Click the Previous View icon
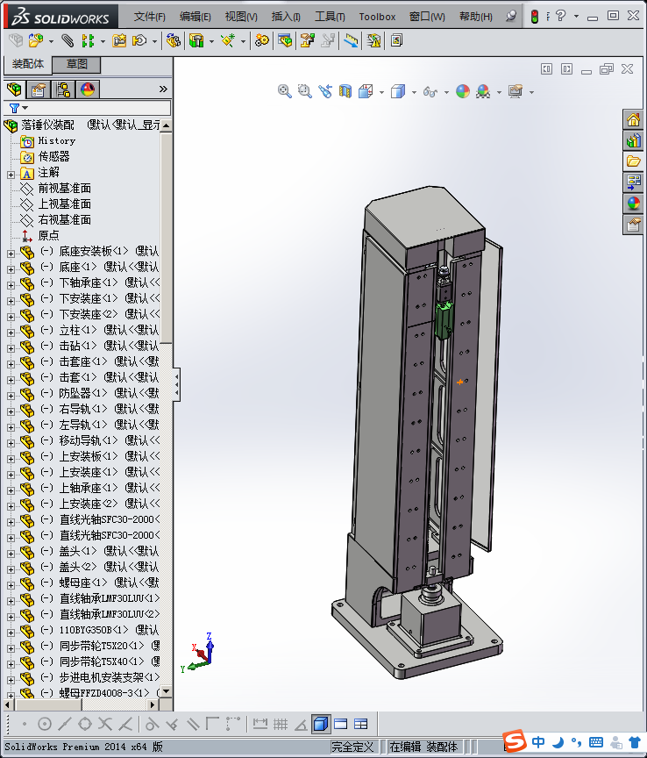Image resolution: width=647 pixels, height=758 pixels. (x=325, y=91)
